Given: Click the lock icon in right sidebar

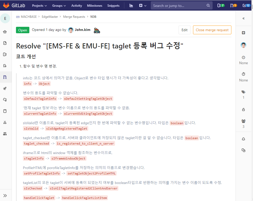Looking at the screenshot, I should tap(243, 110).
